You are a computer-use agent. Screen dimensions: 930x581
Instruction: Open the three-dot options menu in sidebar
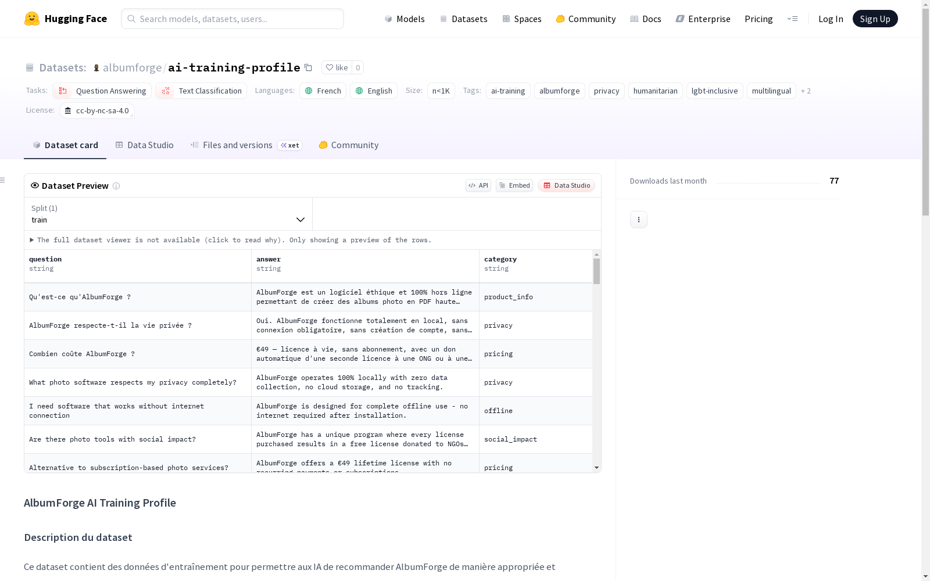coord(639,220)
